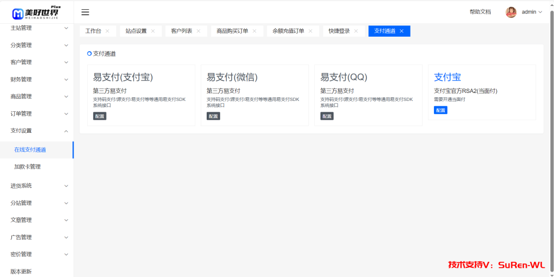Image resolution: width=554 pixels, height=277 pixels.
Task: Expand 商品管理 in the sidebar
Action: (37, 96)
